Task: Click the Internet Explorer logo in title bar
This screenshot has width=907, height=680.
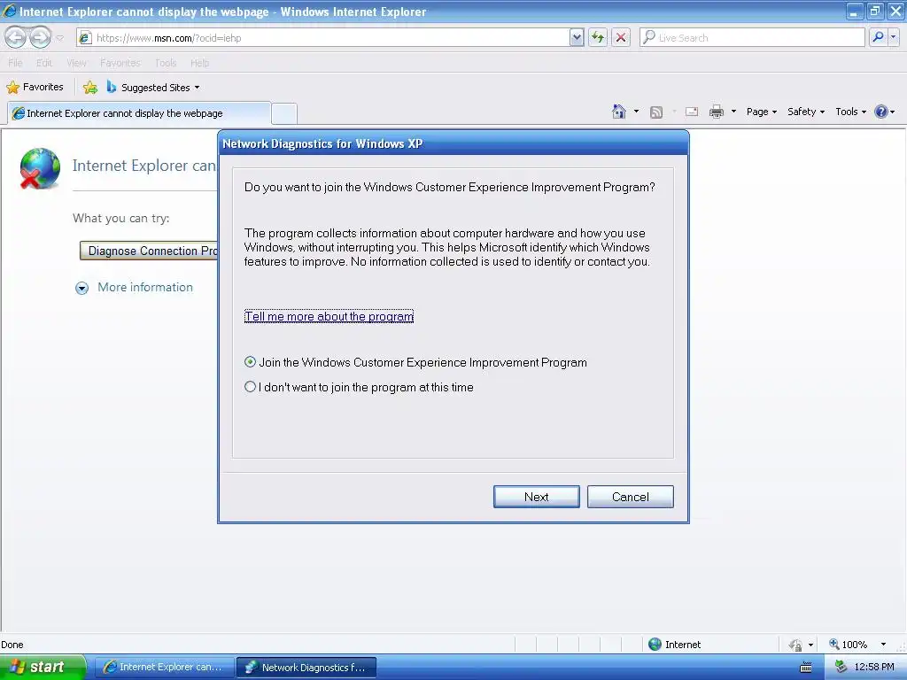Action: click(x=10, y=11)
